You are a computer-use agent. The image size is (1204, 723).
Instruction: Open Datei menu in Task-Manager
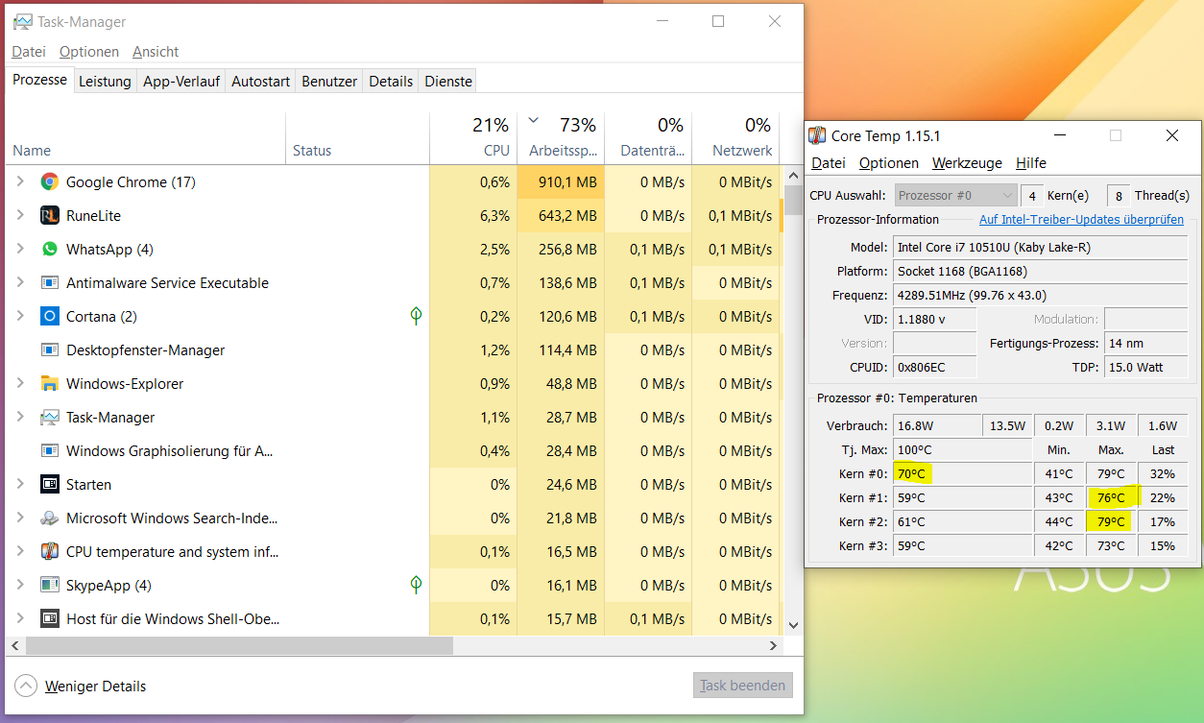29,52
